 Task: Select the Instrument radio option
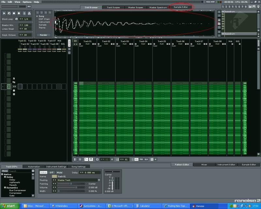pyautogui.click(x=43, y=22)
